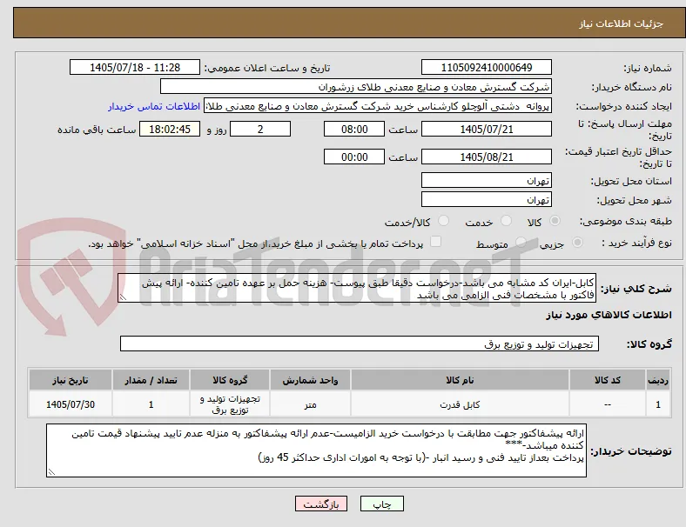Click the resize handle of description textarea
Viewport: 686px width, 527px height.
123,297
